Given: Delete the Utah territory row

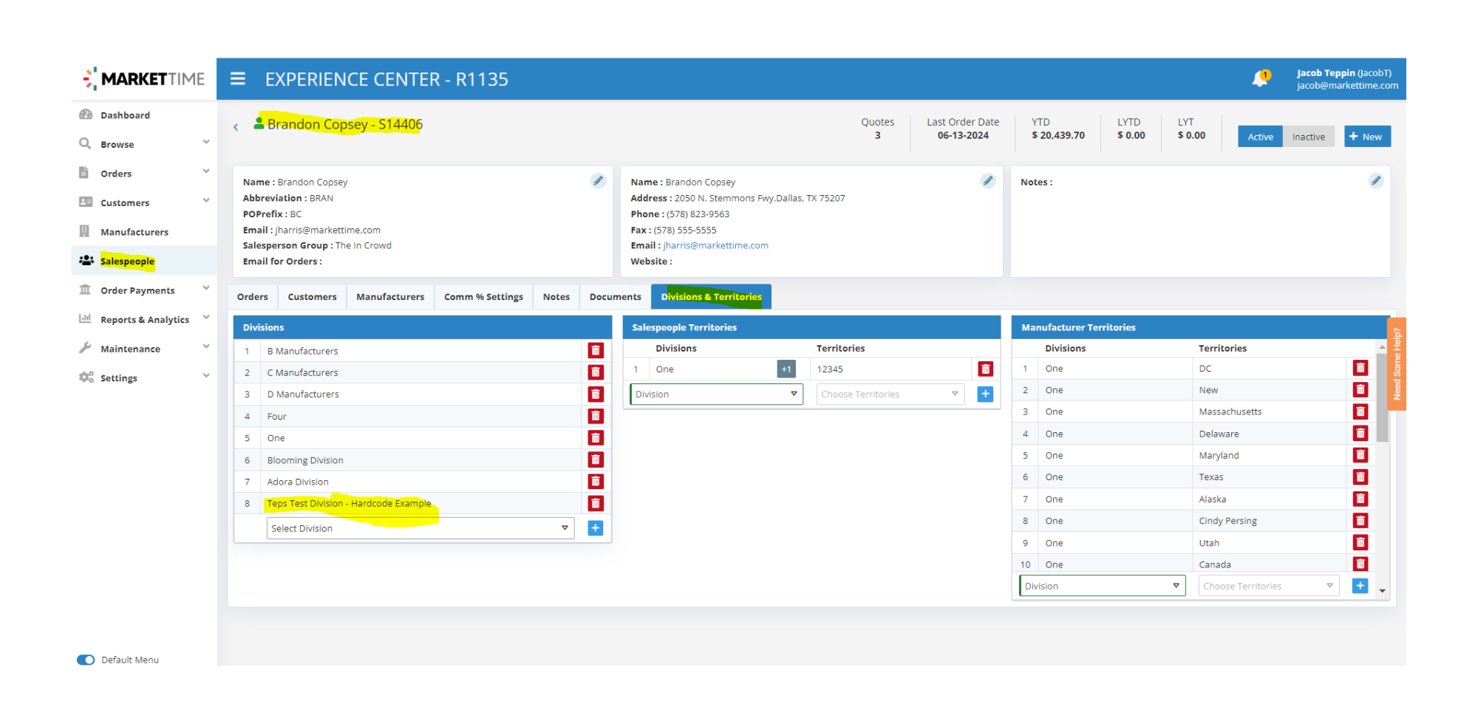Looking at the screenshot, I should click(1360, 542).
